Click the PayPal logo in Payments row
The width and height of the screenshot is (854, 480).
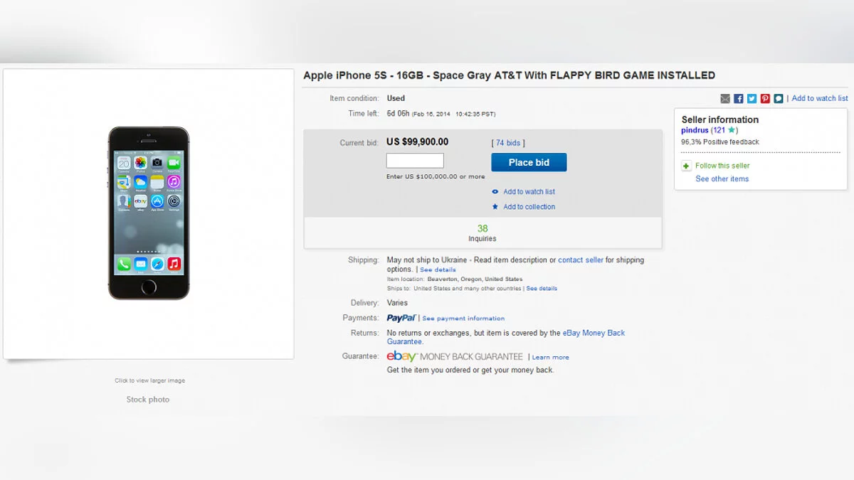(x=401, y=318)
